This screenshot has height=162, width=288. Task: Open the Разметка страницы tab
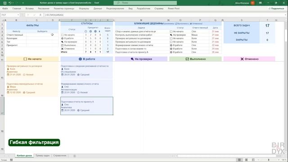coord(64,9)
